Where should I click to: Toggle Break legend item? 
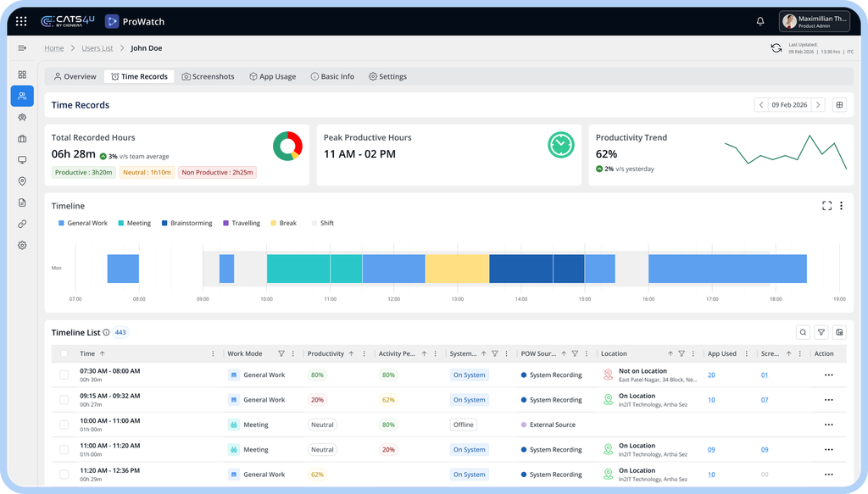[x=283, y=223]
